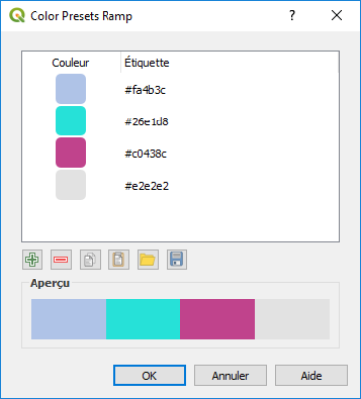Click the import colors folder icon
The height and width of the screenshot is (399, 361).
[148, 260]
